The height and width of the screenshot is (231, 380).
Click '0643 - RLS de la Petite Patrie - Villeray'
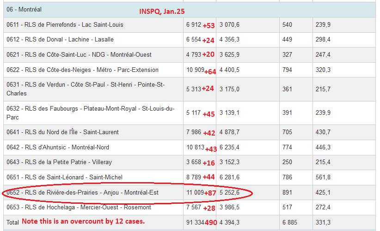59,162
